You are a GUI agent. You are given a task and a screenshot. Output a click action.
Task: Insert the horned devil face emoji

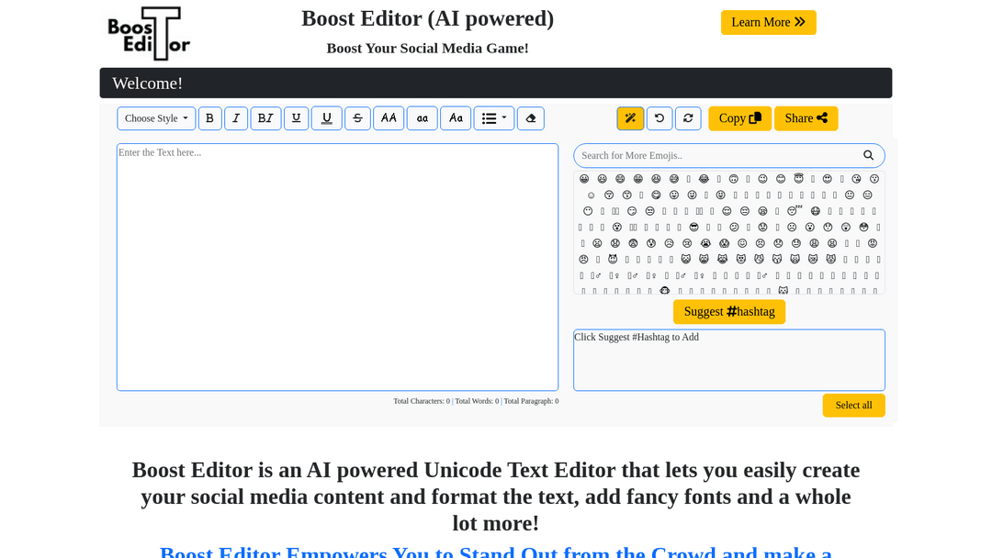[613, 259]
